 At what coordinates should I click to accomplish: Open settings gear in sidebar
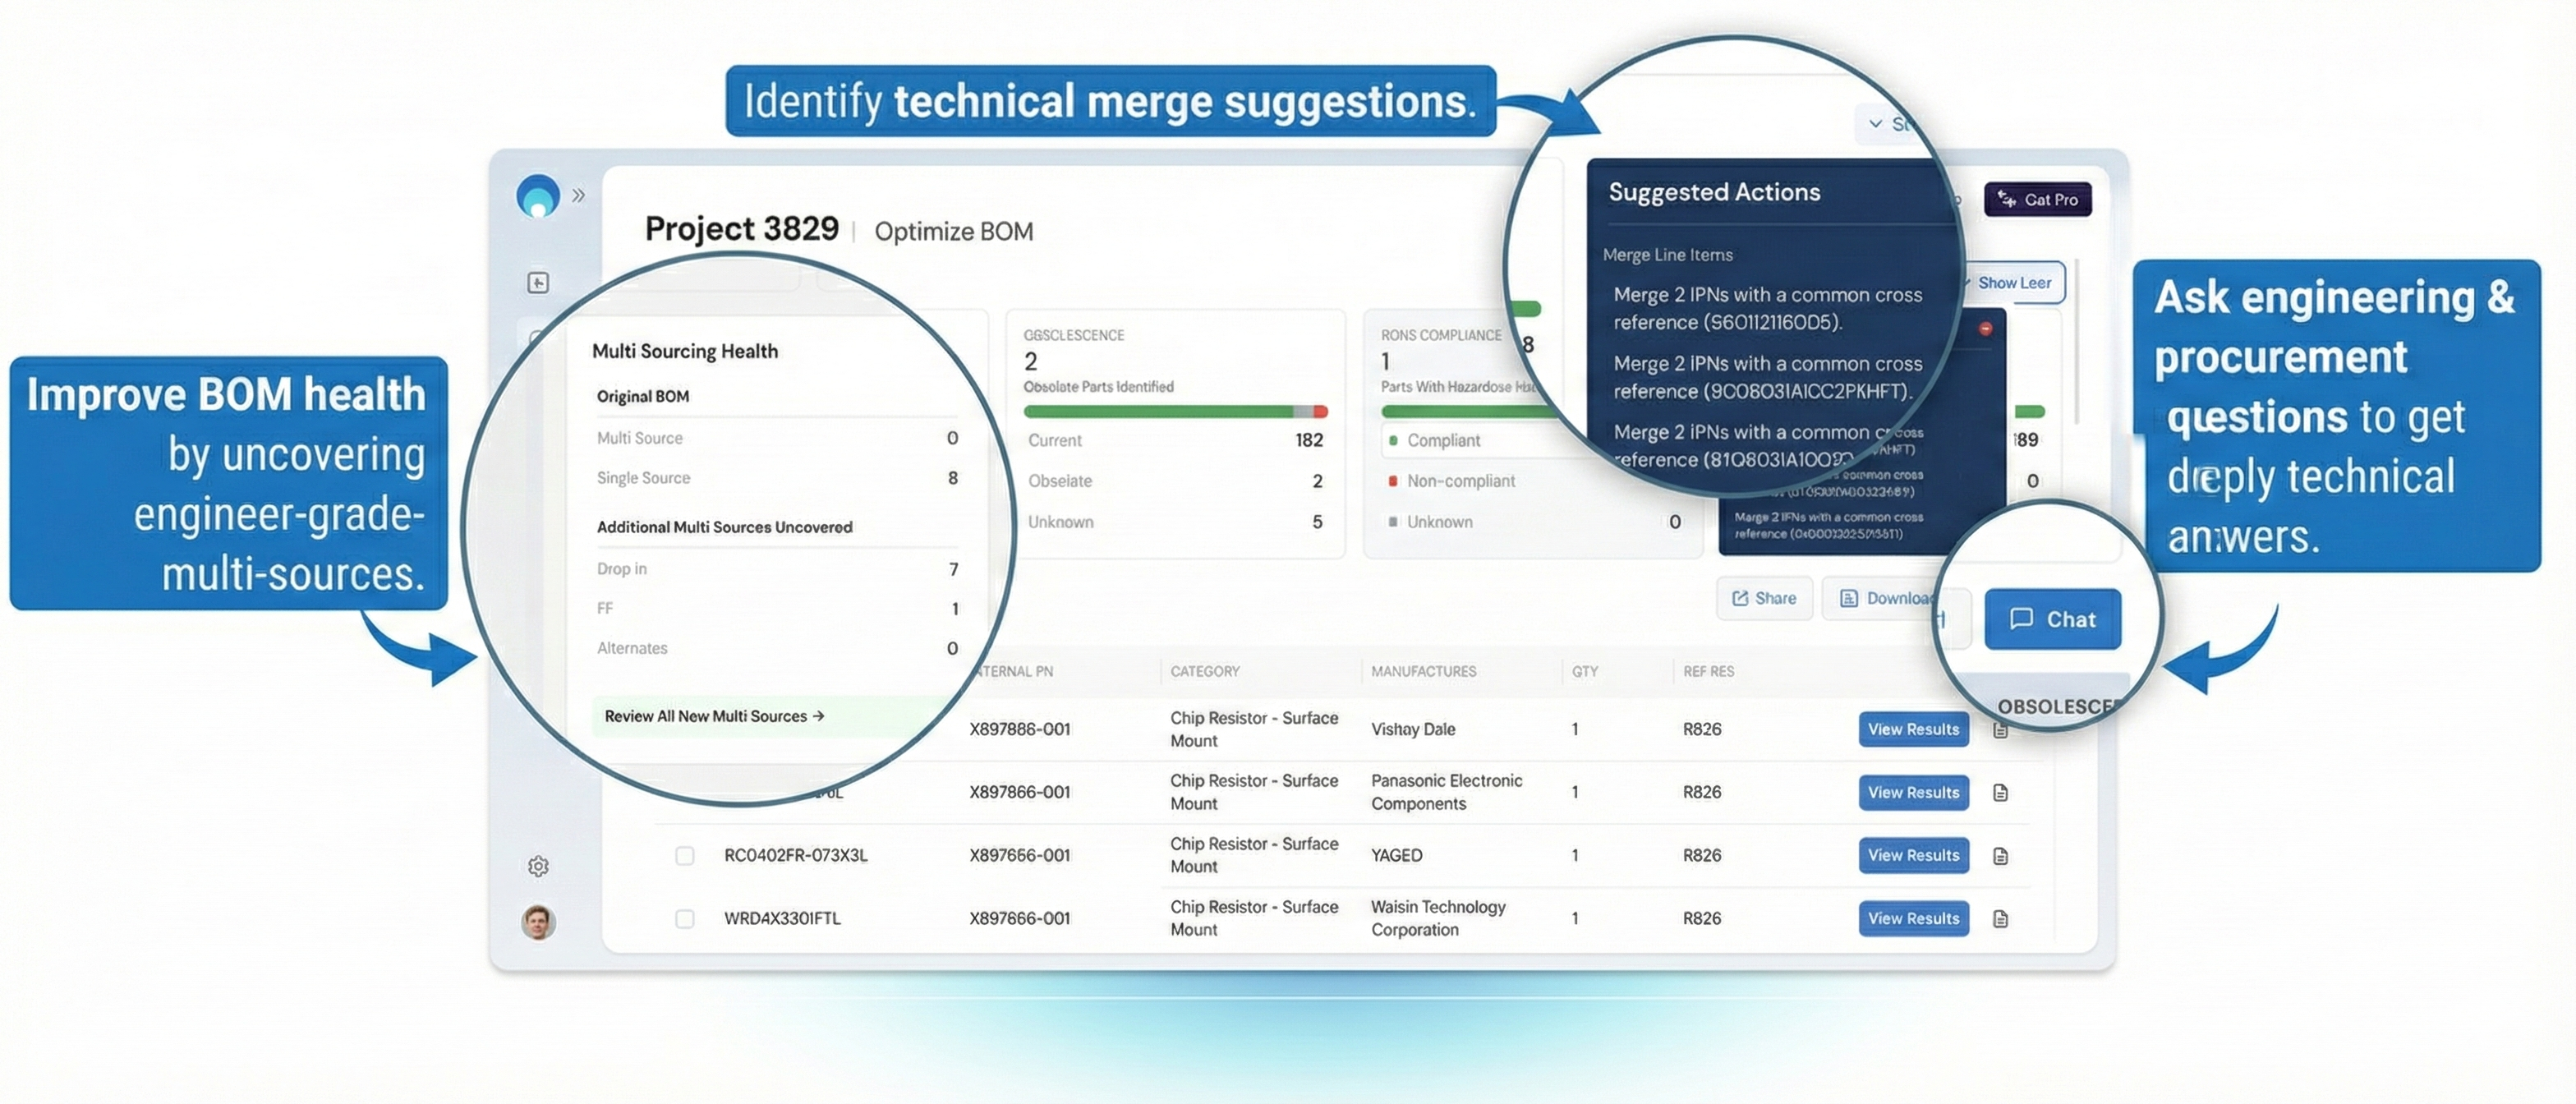click(538, 866)
